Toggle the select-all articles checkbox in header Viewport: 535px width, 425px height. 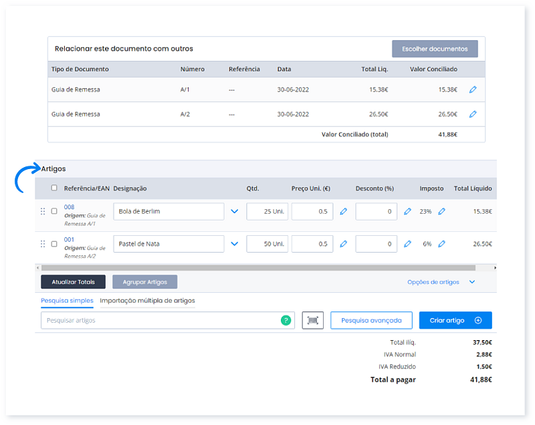click(54, 188)
